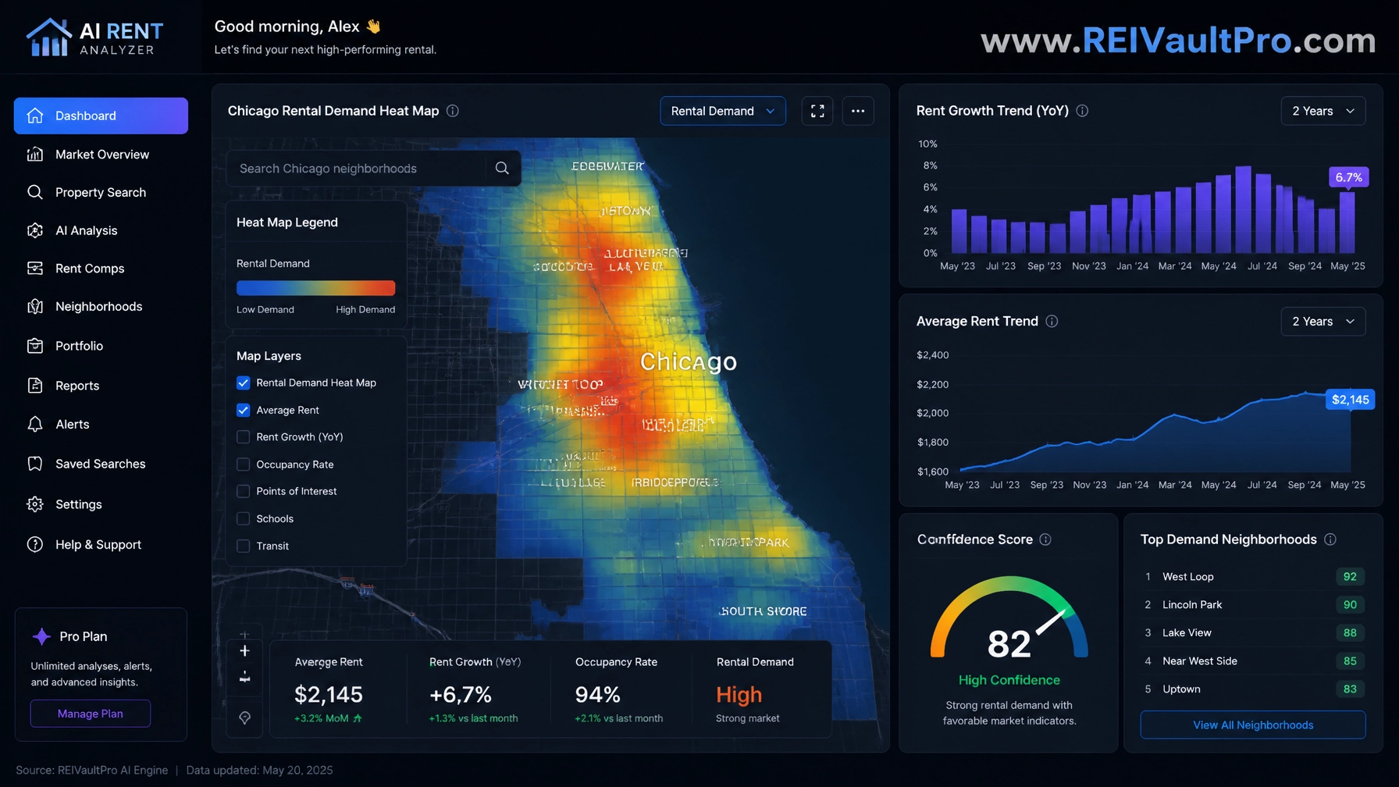Enable the Rent Growth (YoY) layer
Viewport: 1399px width, 787px height.
244,437
